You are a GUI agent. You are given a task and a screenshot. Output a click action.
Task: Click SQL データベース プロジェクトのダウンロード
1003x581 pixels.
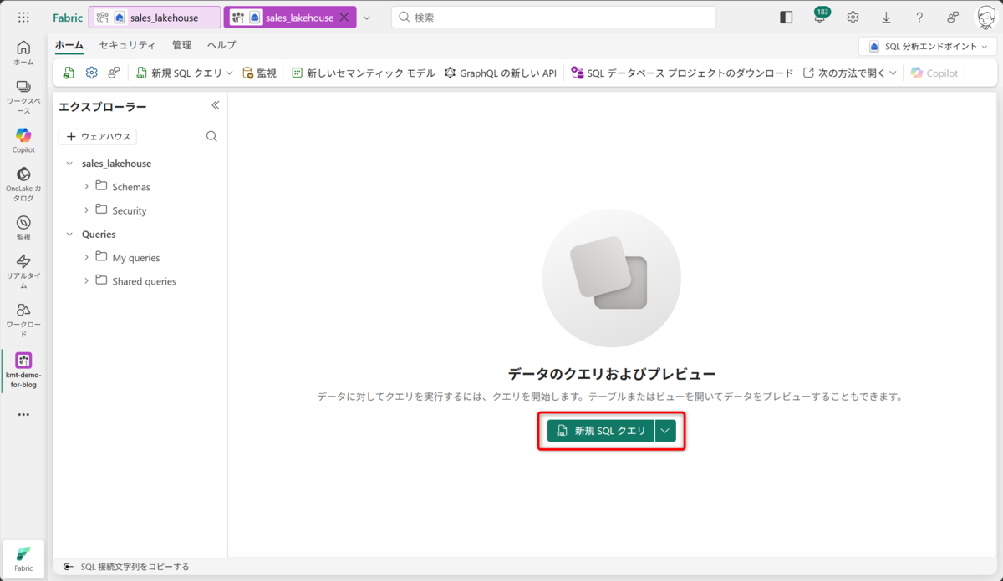pyautogui.click(x=681, y=73)
